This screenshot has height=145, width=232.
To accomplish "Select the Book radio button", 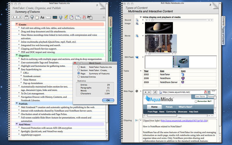I will pos(79,67).
